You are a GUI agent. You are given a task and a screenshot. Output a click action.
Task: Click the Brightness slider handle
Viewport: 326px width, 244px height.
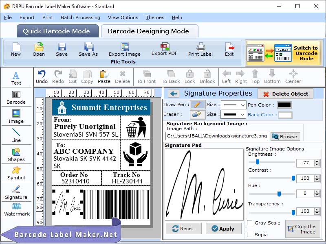click(x=258, y=161)
